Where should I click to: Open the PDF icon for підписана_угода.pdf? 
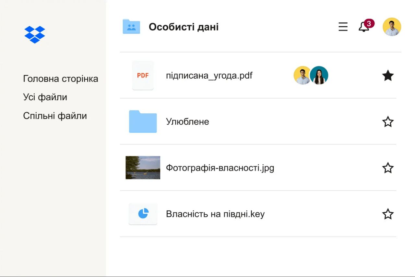click(143, 75)
